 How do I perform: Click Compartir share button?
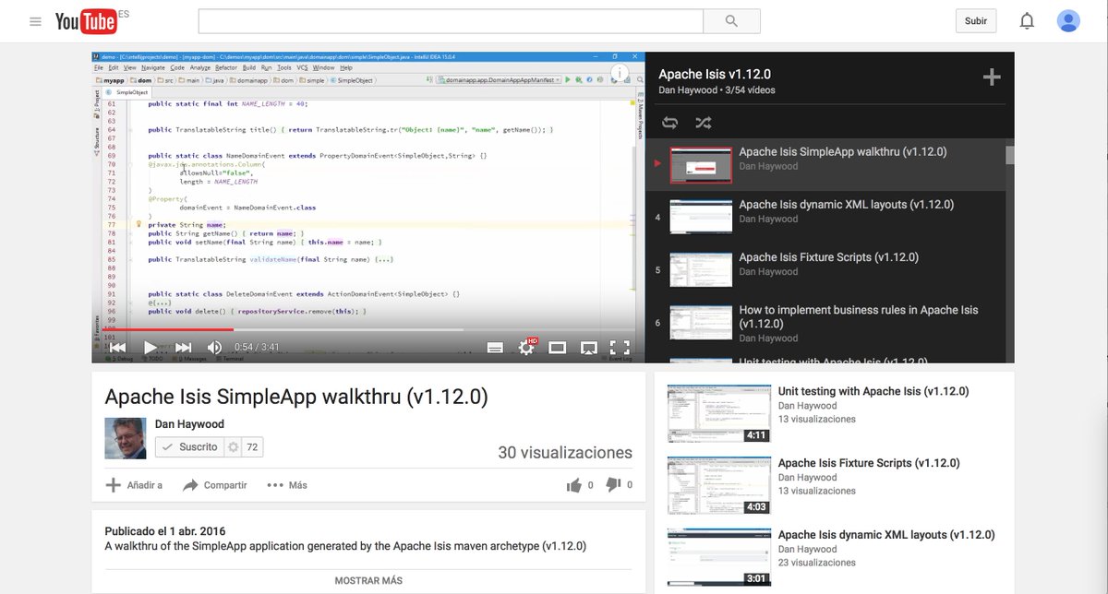click(215, 485)
